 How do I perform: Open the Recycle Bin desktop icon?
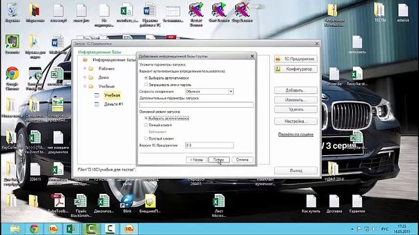coord(12,12)
